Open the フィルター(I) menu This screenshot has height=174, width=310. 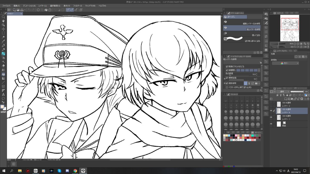click(x=78, y=6)
